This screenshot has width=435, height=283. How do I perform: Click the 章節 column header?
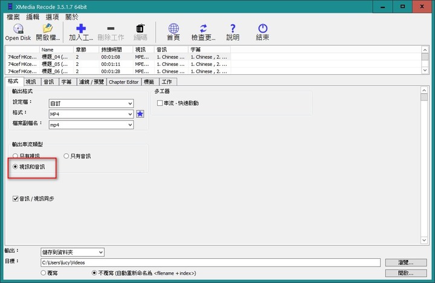coord(86,50)
